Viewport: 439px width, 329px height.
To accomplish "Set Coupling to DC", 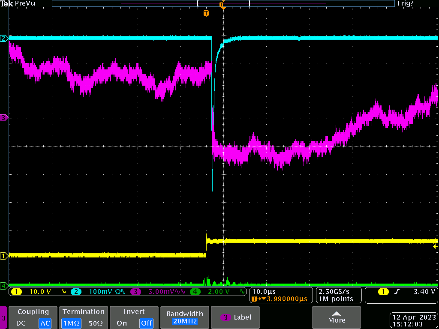I will click(22, 323).
